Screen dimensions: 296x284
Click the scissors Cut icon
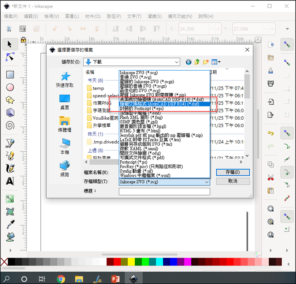[x=271, y=178]
